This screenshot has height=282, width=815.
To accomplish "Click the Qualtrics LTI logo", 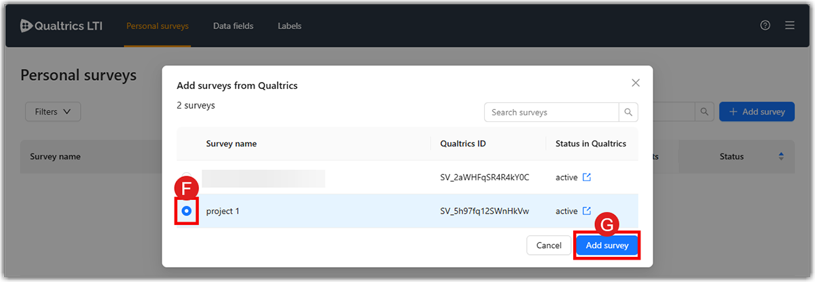I will pos(61,26).
